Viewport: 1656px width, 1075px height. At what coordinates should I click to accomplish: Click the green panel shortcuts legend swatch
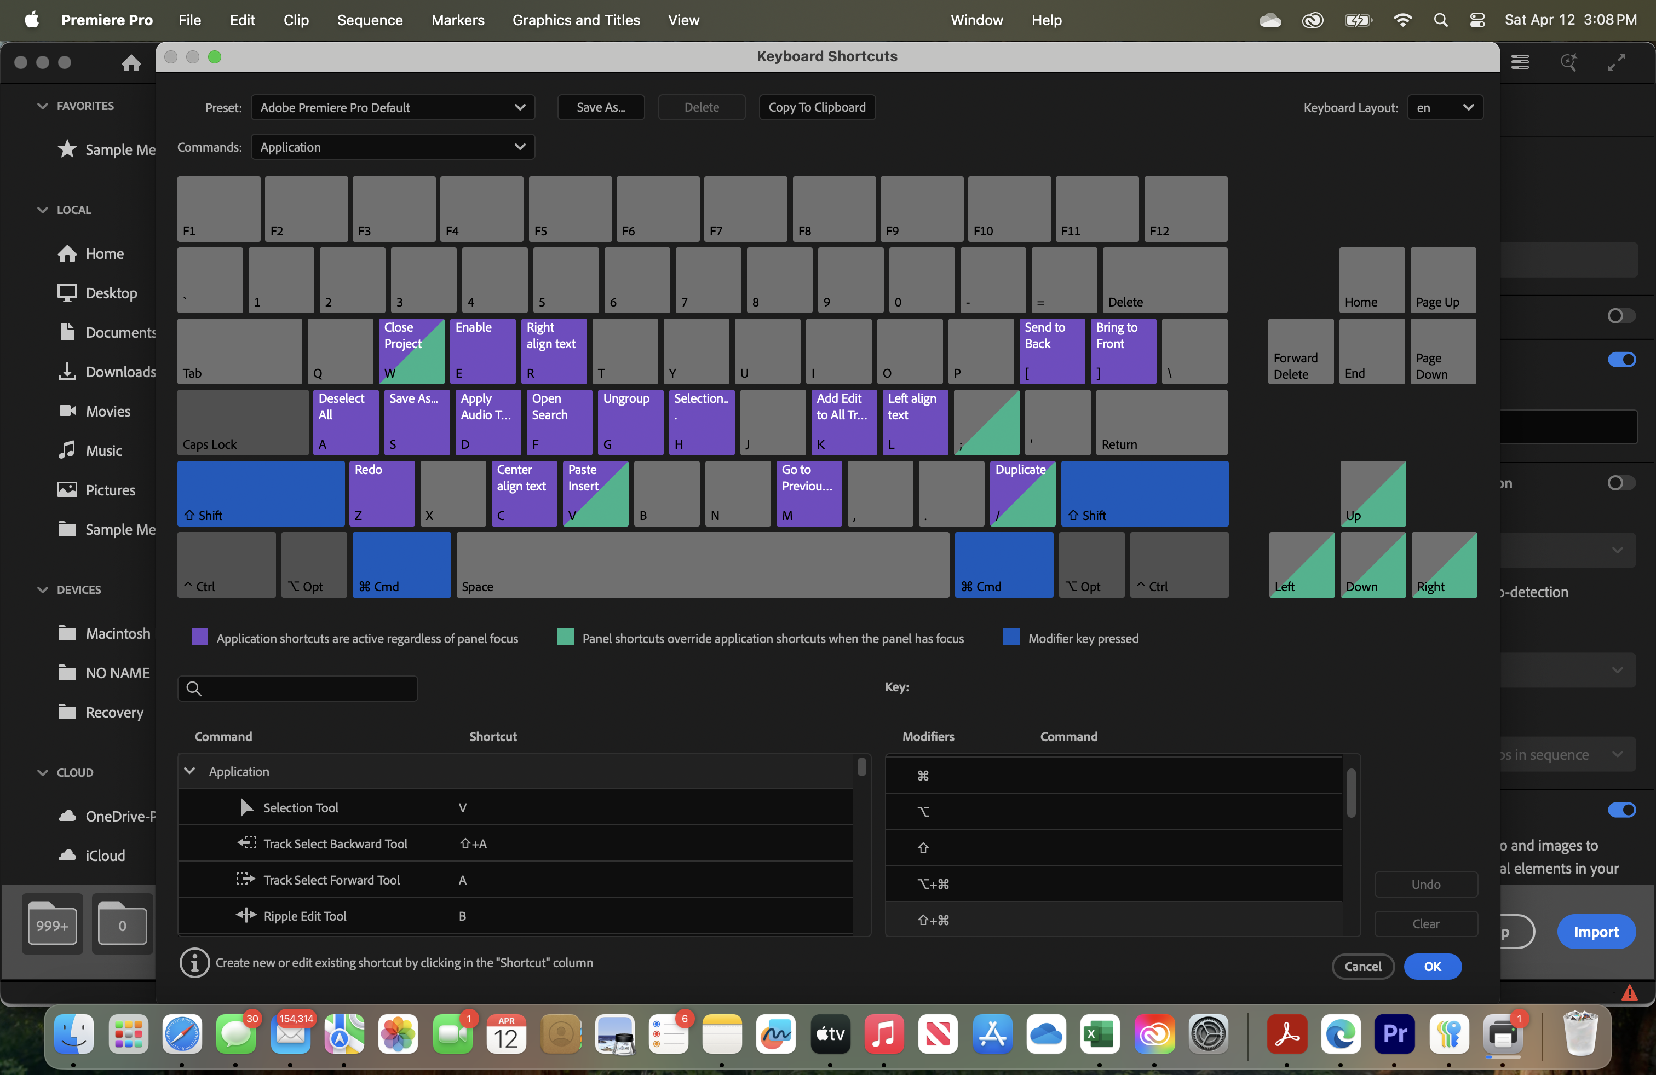[x=565, y=637]
